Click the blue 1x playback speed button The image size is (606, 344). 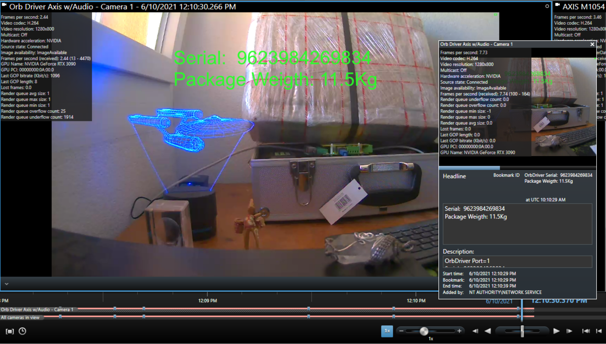(x=387, y=331)
